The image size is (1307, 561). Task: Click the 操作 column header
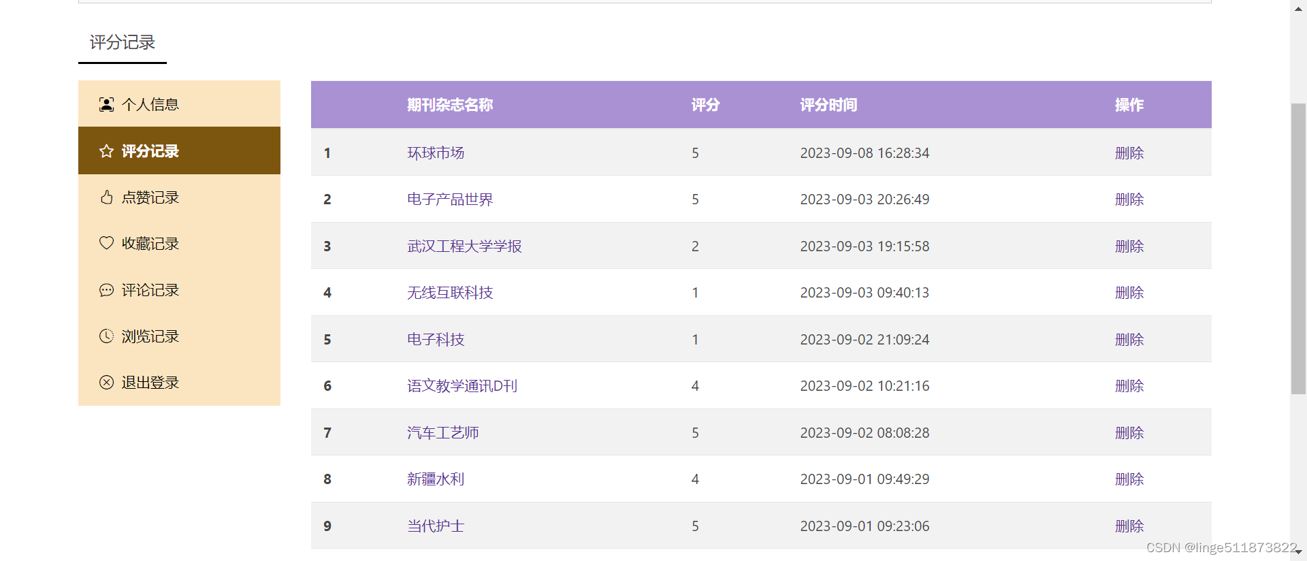pyautogui.click(x=1129, y=105)
